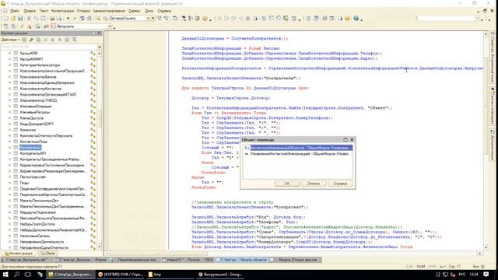Click the Cut scissors toolbar icon
Screen dimensions: 498x280
pos(29,19)
